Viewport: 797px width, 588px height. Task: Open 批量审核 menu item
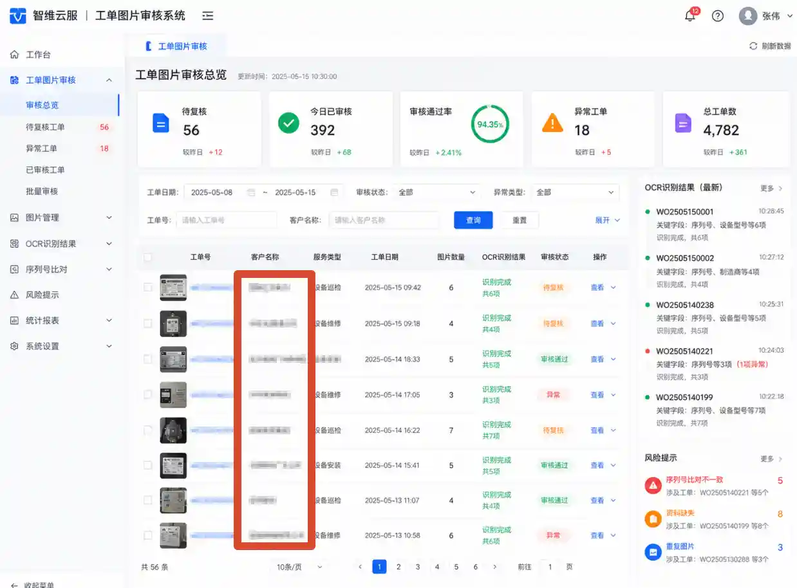click(59, 191)
